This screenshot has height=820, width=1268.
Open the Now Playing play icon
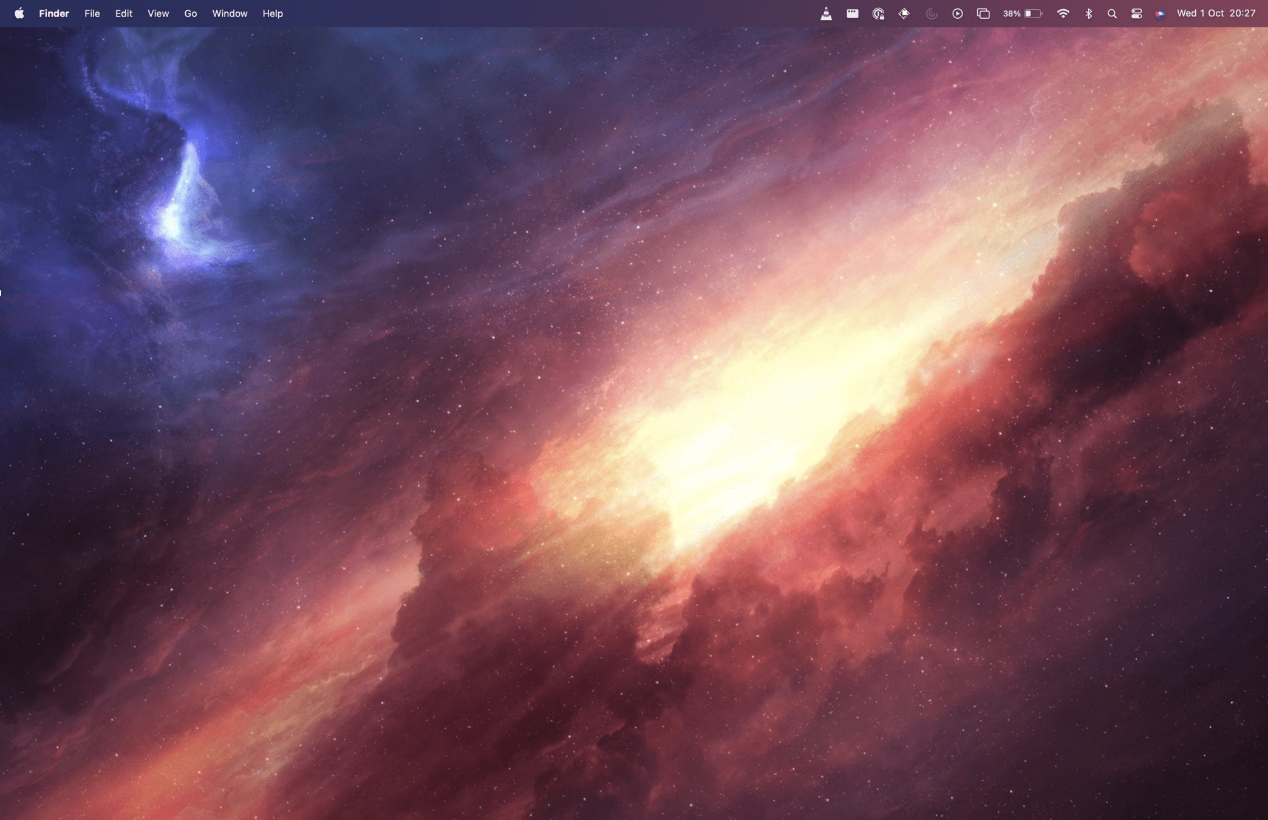click(958, 13)
